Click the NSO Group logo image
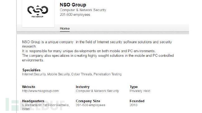202x113 pixels. click(38, 11)
